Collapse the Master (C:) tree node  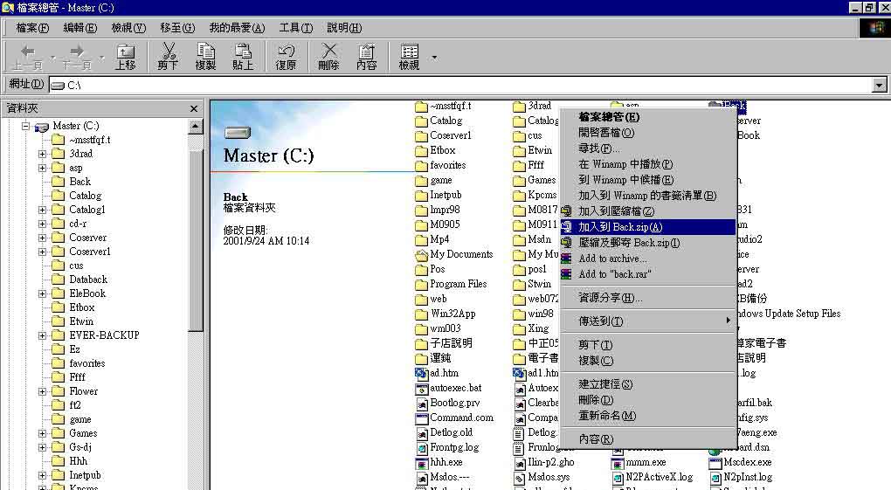tap(27, 126)
